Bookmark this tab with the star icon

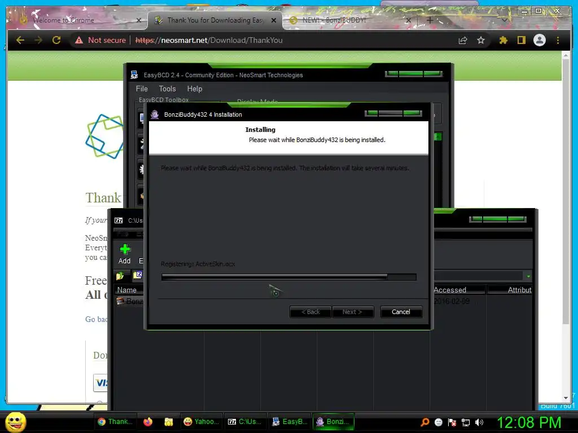(x=481, y=40)
